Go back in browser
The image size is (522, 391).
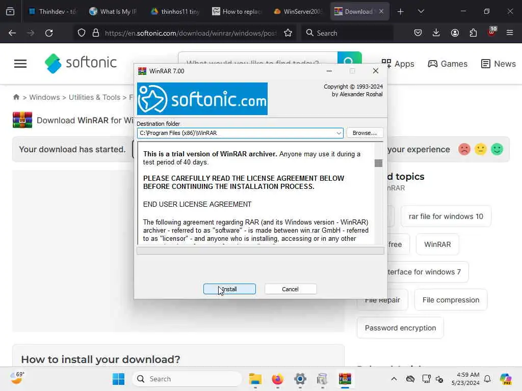coord(12,33)
